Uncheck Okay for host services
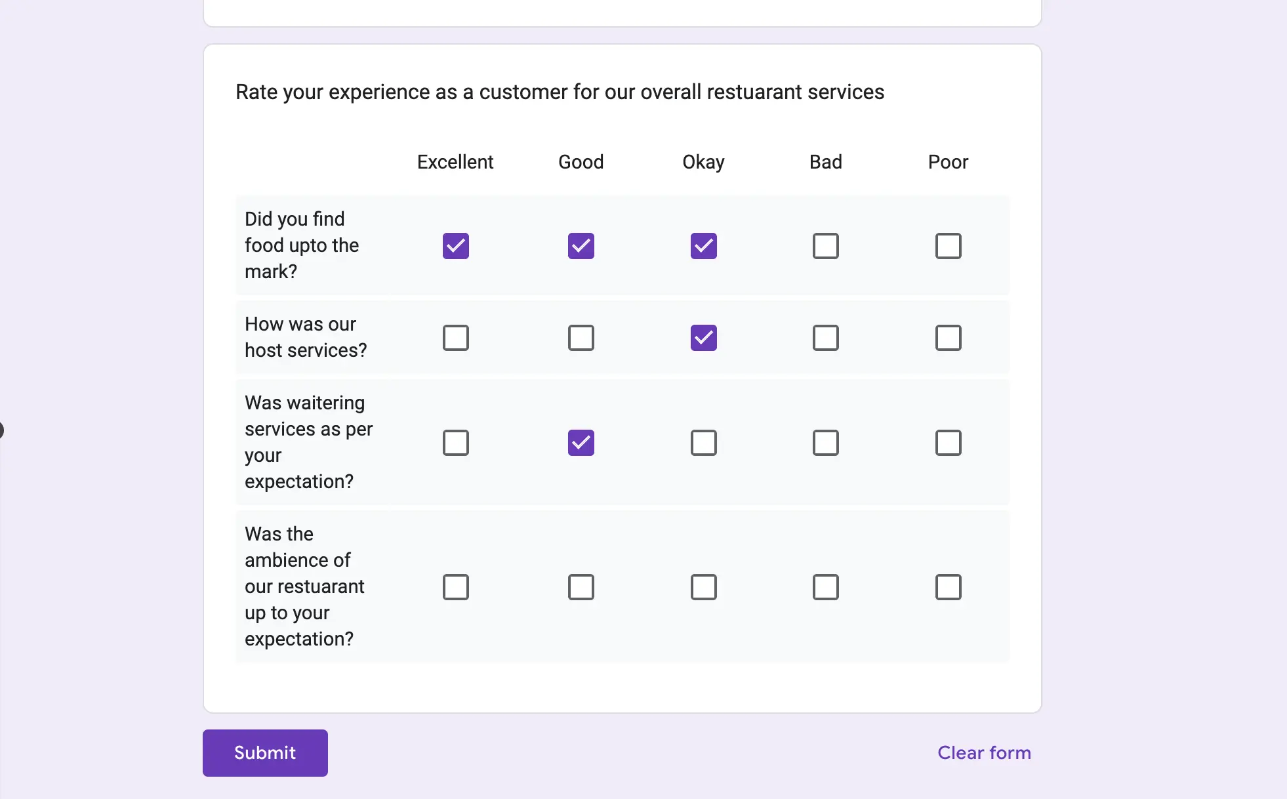This screenshot has width=1287, height=799. [703, 337]
